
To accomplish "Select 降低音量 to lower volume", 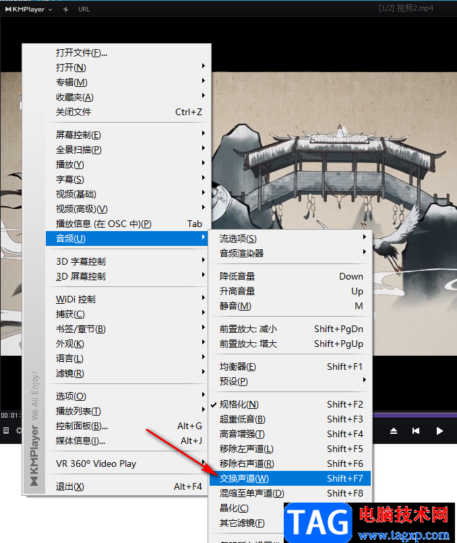I will click(x=291, y=276).
